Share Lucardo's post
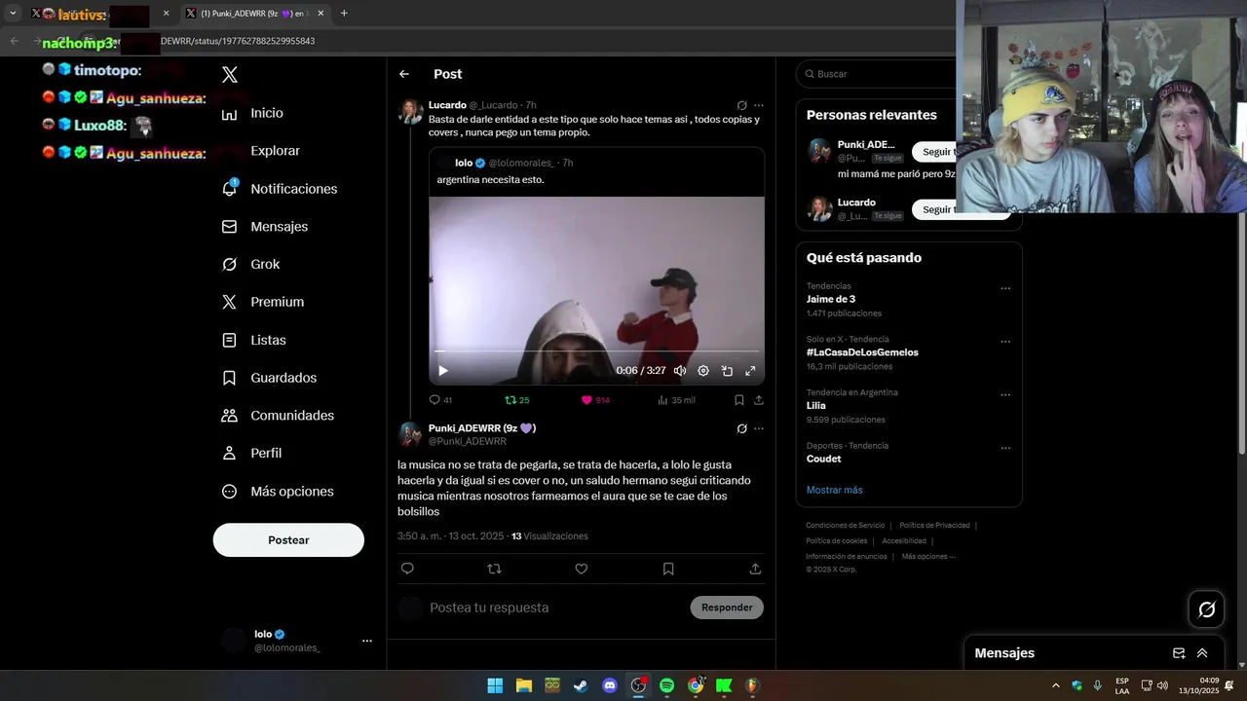Viewport: 1247px width, 701px height. [x=759, y=400]
